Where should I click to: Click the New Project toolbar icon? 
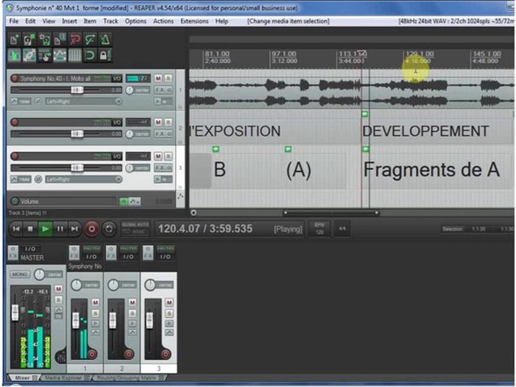click(14, 40)
